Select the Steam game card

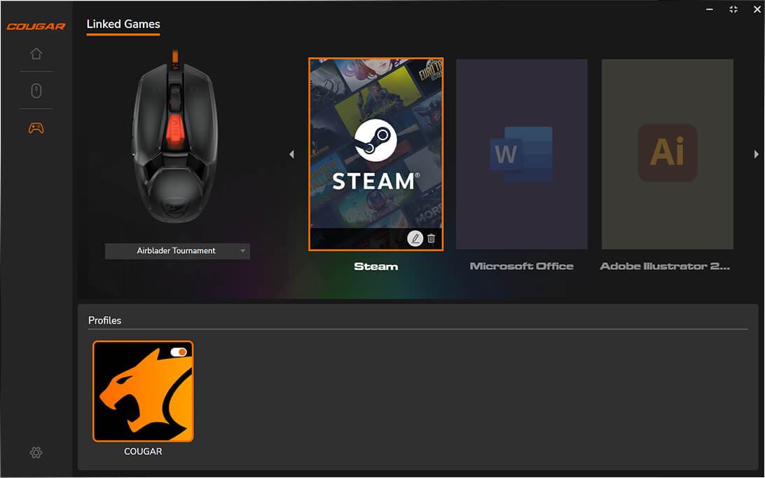[376, 154]
